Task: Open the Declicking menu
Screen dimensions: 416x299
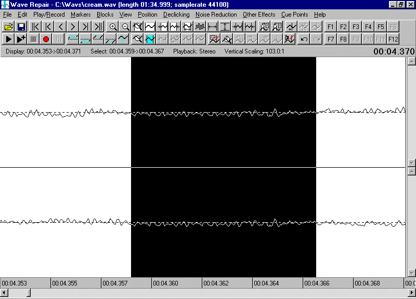Action: point(176,15)
